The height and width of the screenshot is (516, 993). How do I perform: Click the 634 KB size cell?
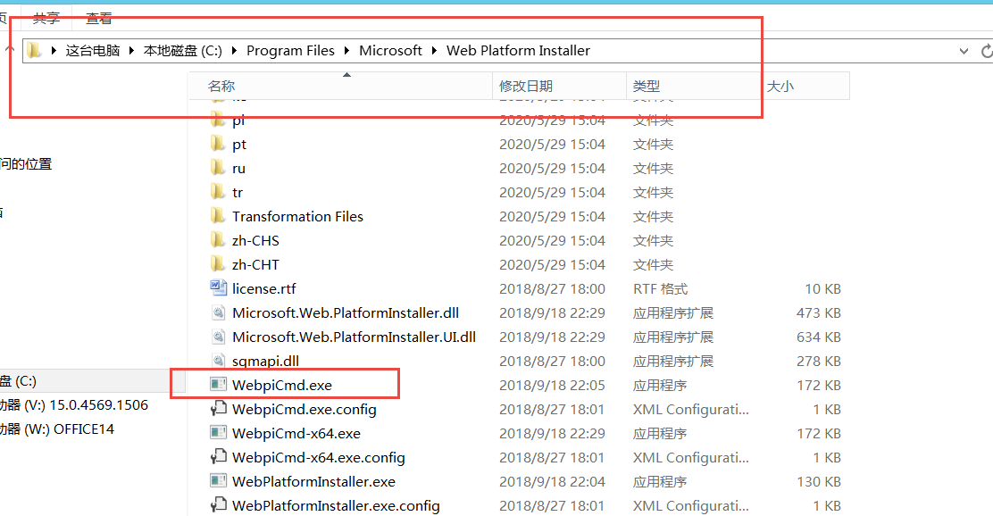click(819, 337)
